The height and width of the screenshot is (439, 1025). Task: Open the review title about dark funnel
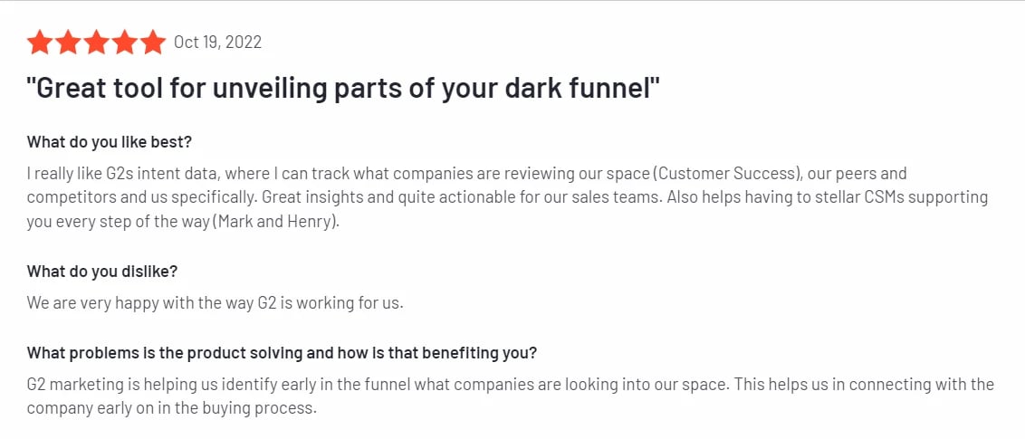[343, 88]
